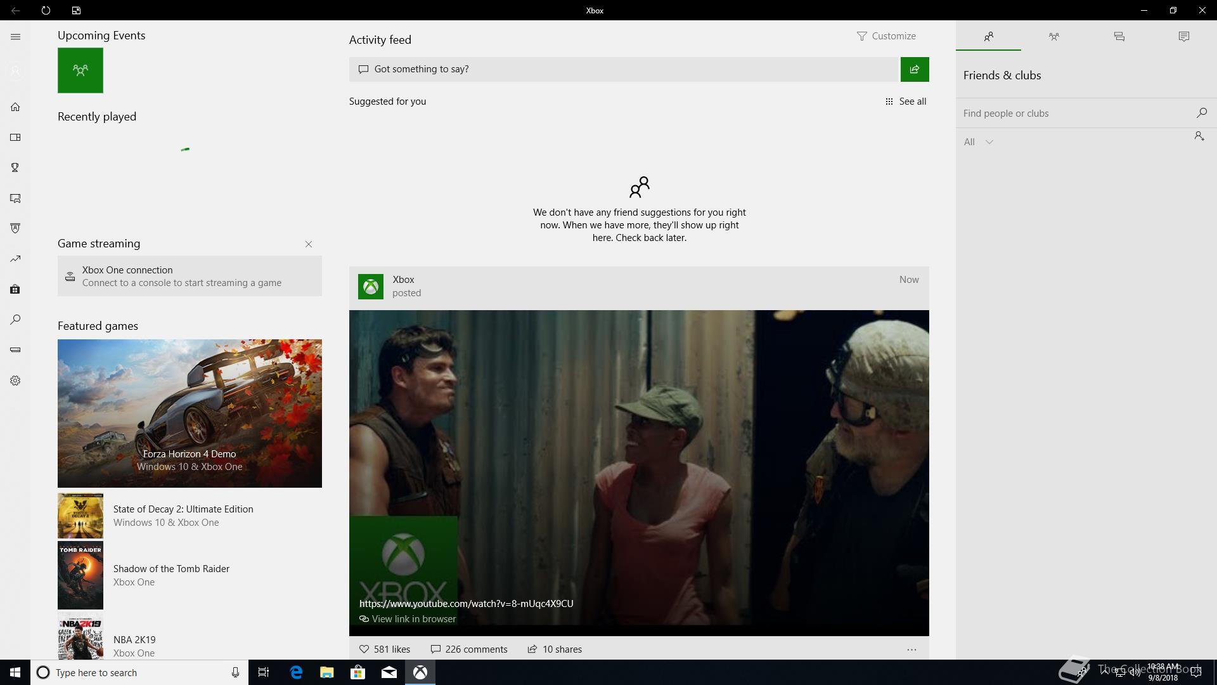The image size is (1217, 685).
Task: Click search magnifier in Friends panel
Action: [1201, 113]
